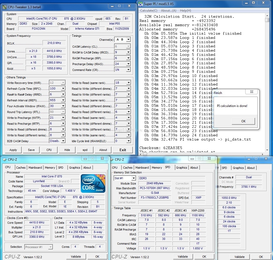The height and width of the screenshot is (260, 273).
Task: Switch to CPU tab in middle CPU-Z
Action: [x=115, y=168]
